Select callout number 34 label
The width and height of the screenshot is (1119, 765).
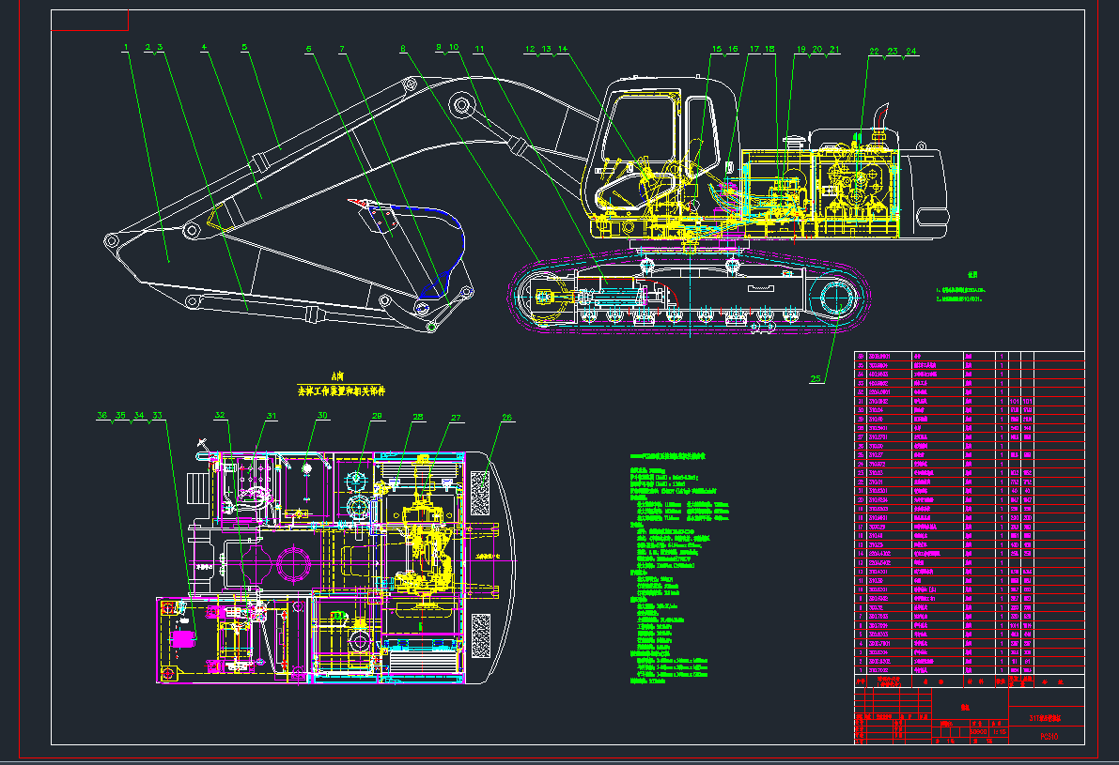click(139, 415)
